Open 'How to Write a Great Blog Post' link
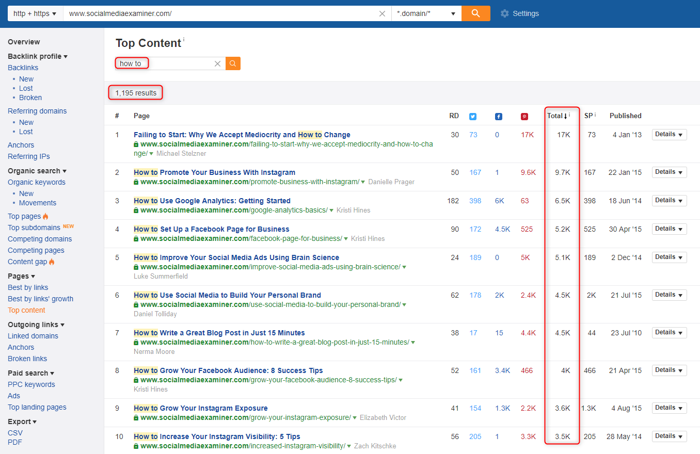Viewport: 700px width, 454px height. (219, 333)
